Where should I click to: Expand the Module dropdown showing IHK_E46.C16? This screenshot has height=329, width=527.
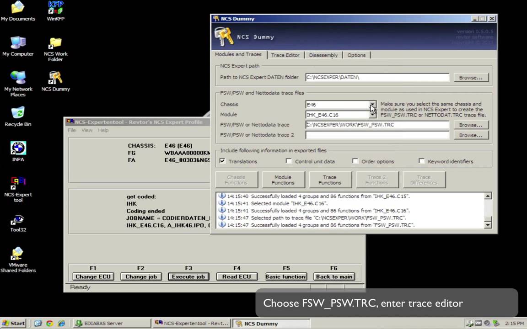tap(372, 115)
